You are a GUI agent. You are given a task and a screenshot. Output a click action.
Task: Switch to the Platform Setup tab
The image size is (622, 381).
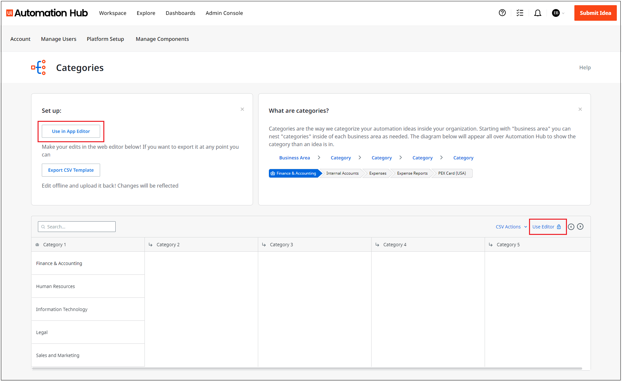pyautogui.click(x=105, y=39)
